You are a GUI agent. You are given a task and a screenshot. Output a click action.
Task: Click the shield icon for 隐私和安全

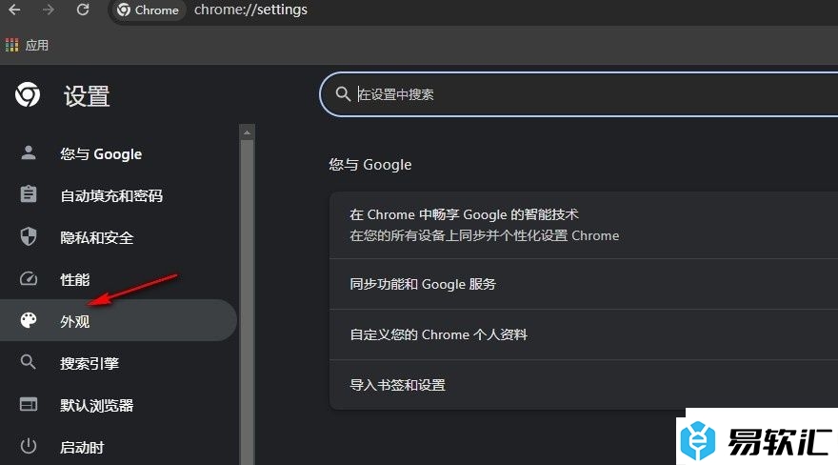coord(29,236)
